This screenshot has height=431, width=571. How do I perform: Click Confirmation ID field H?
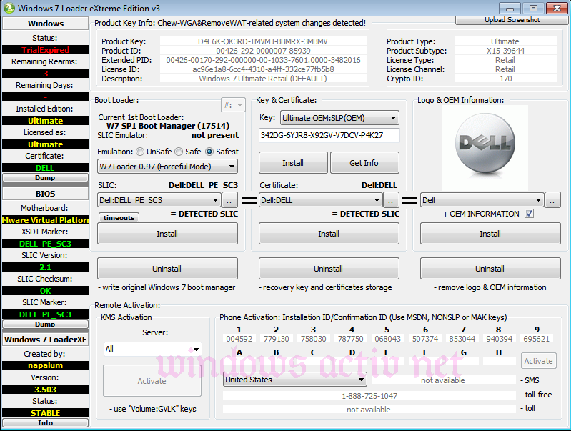[x=500, y=361]
